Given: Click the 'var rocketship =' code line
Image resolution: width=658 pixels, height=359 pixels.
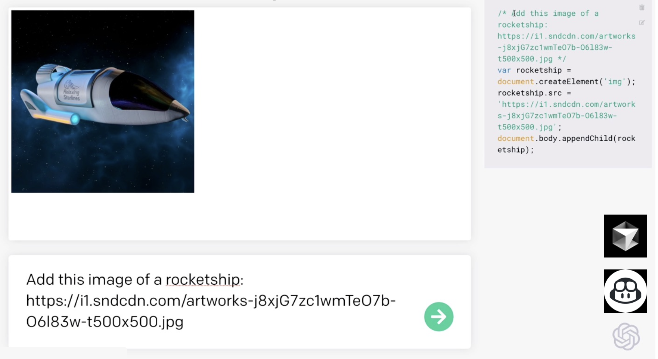Looking at the screenshot, I should coord(534,70).
